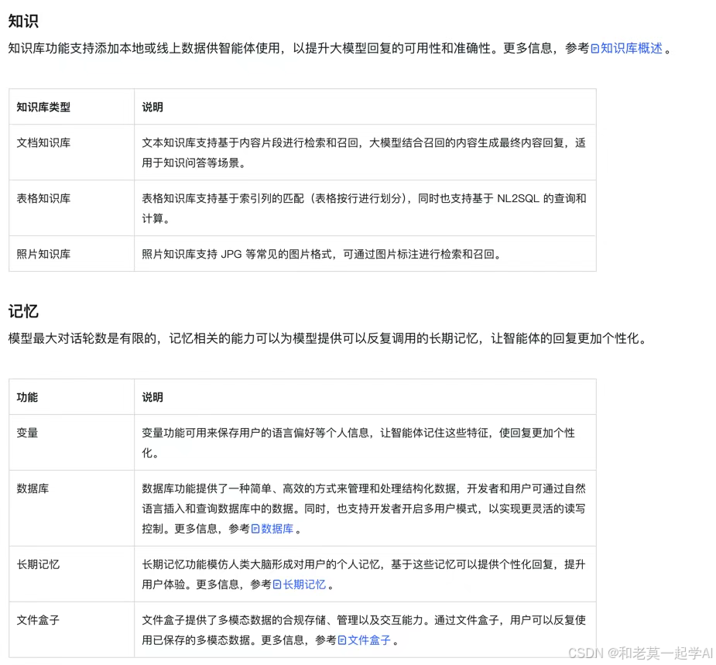Click the 知识 section heading
The height and width of the screenshot is (665, 716).
point(23,21)
